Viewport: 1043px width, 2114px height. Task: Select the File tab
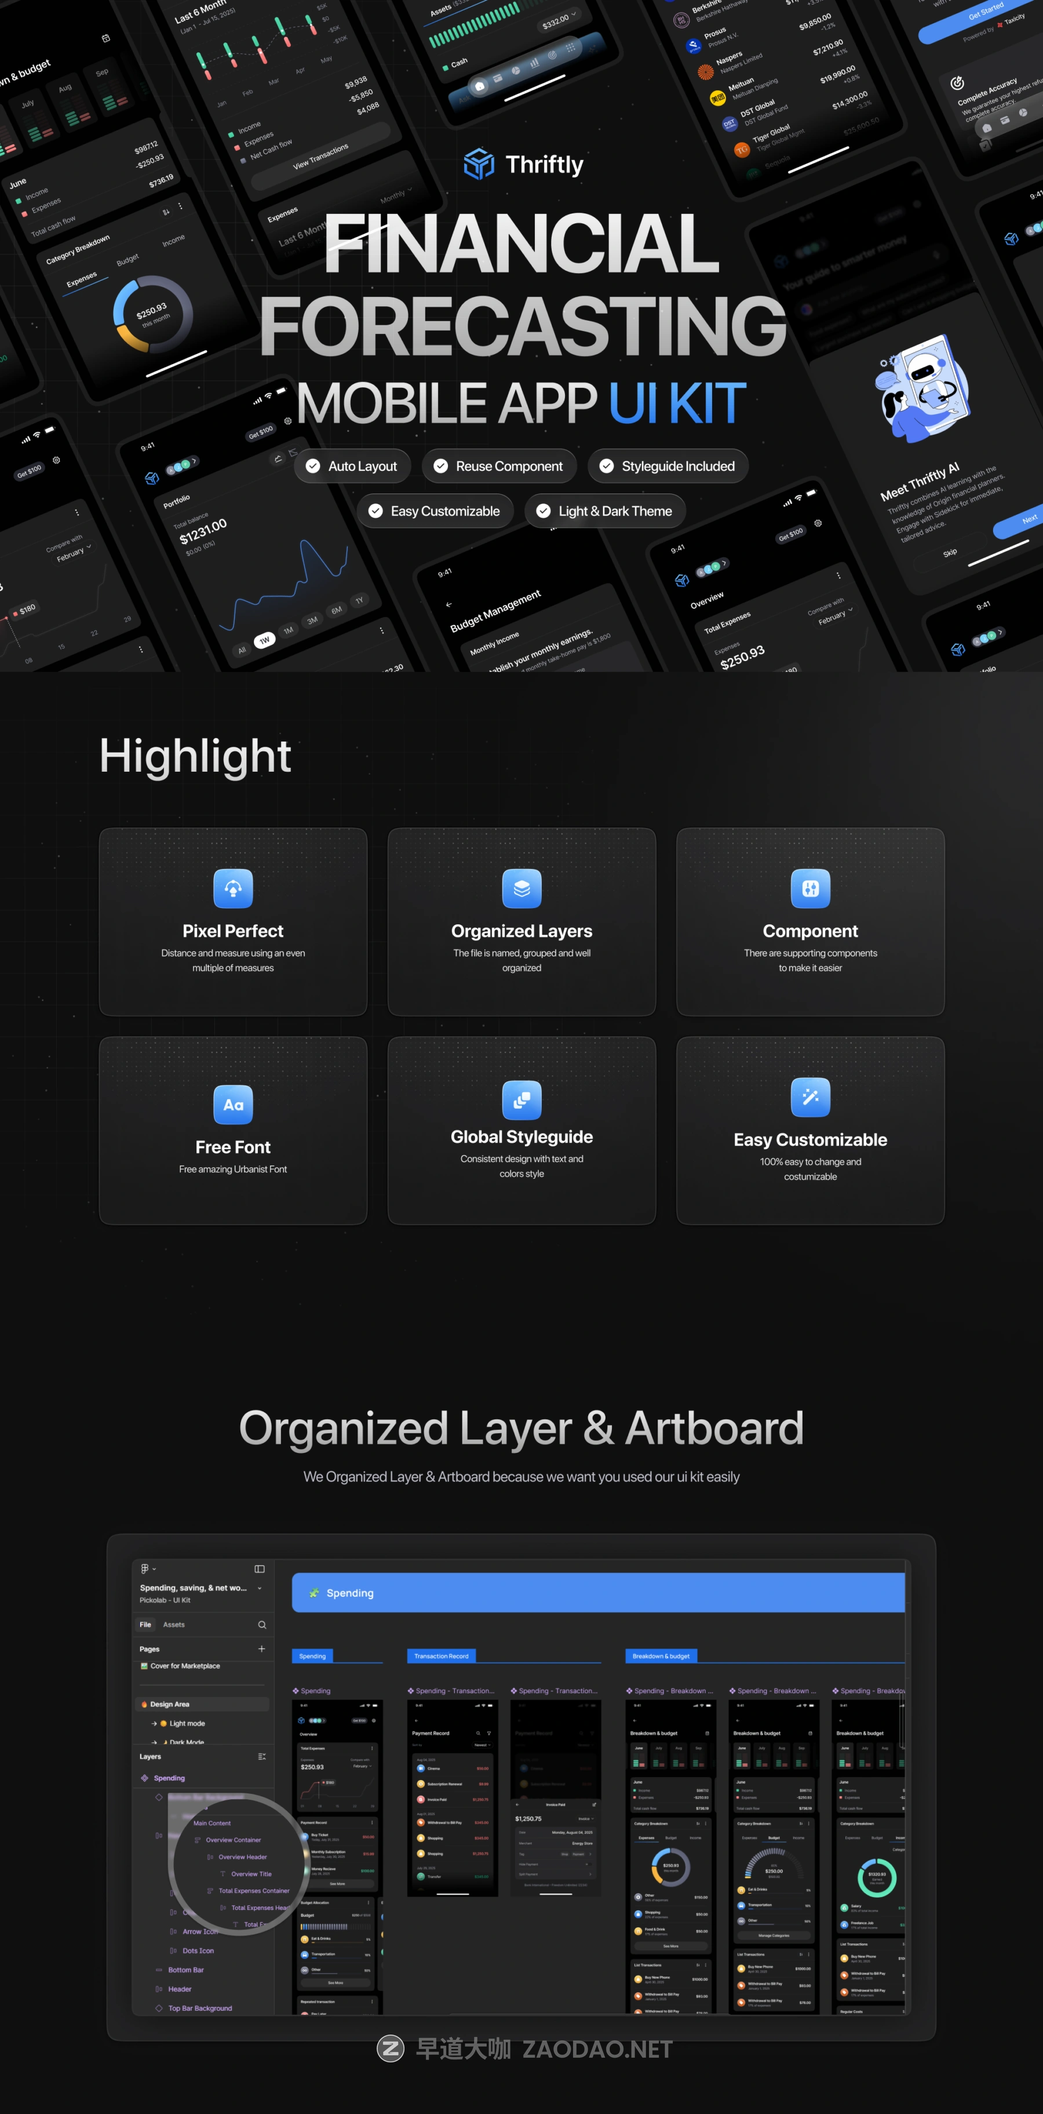click(x=145, y=1625)
